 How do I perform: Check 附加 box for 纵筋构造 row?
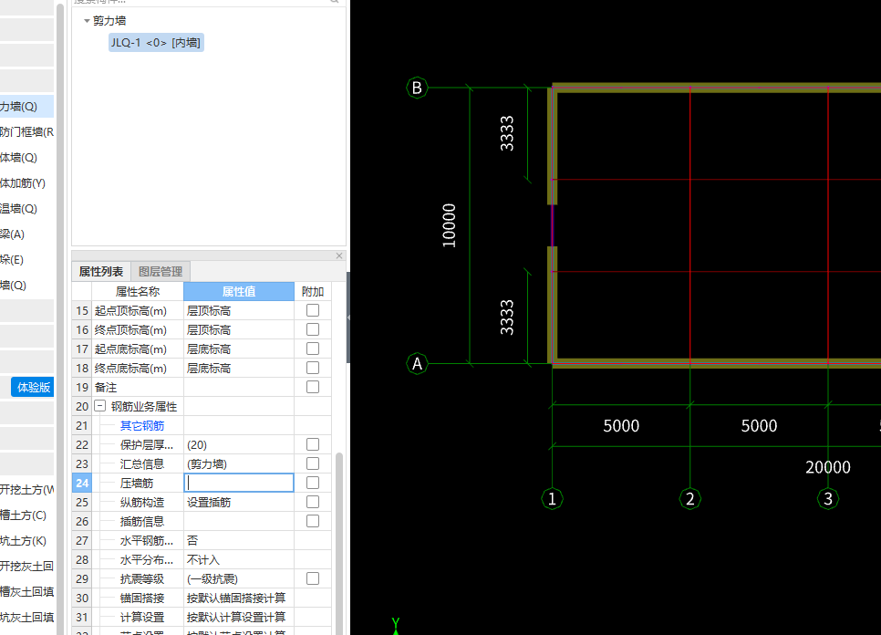[x=313, y=502]
